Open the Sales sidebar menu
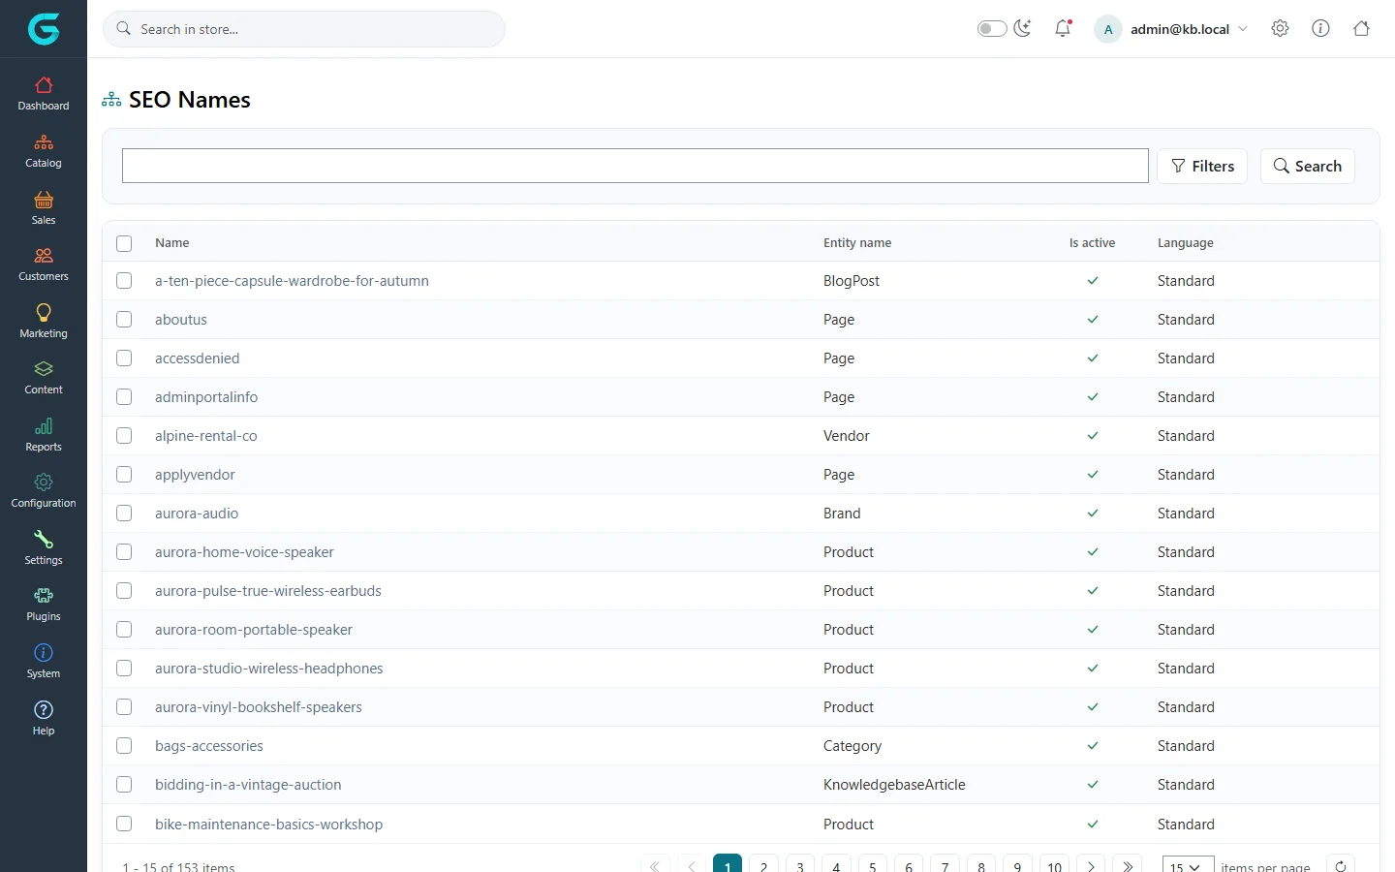 coord(44,208)
